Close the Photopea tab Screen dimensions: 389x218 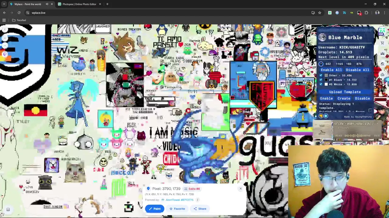(100, 4)
